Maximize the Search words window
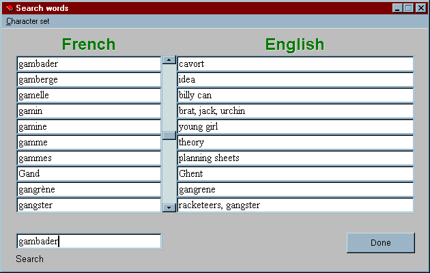Image resolution: width=430 pixels, height=273 pixels. [x=409, y=8]
